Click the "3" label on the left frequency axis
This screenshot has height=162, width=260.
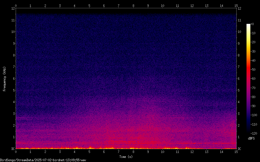click(14, 114)
